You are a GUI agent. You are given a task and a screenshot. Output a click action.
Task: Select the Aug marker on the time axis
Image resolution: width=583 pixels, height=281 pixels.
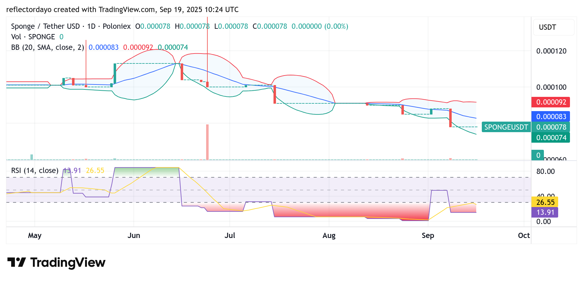point(329,236)
